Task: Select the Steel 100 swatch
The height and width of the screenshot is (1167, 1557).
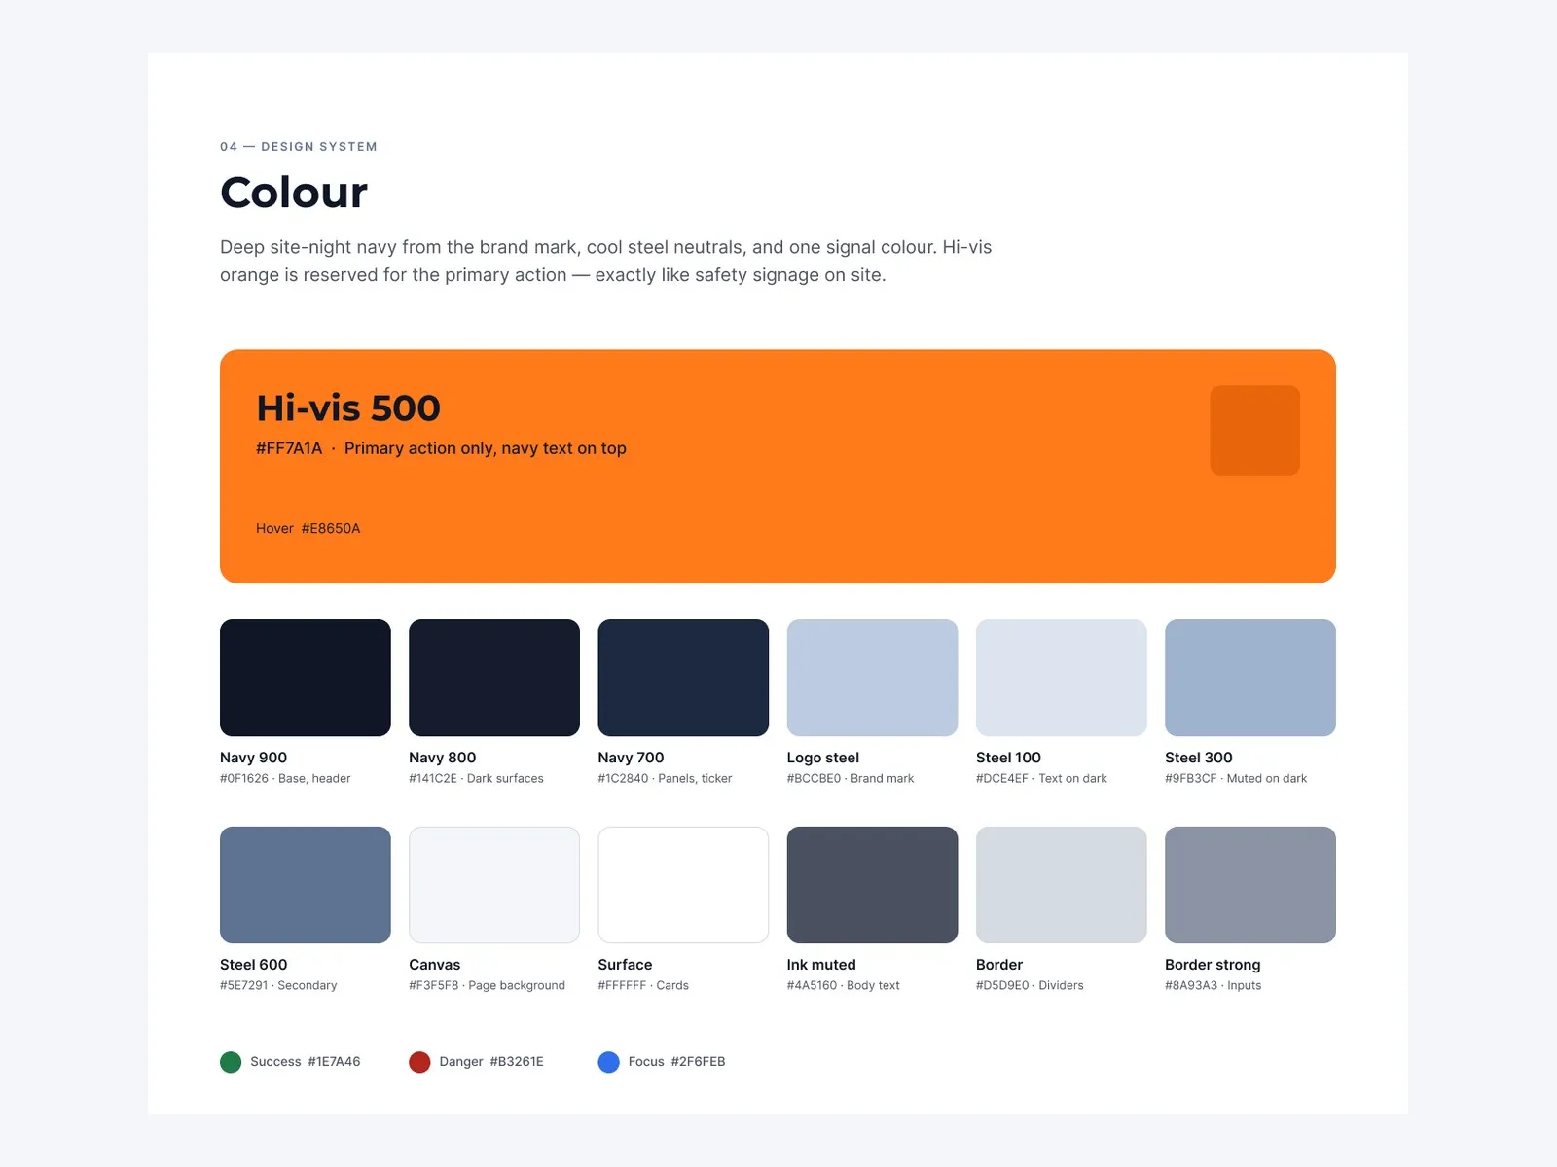Action: (x=1062, y=678)
